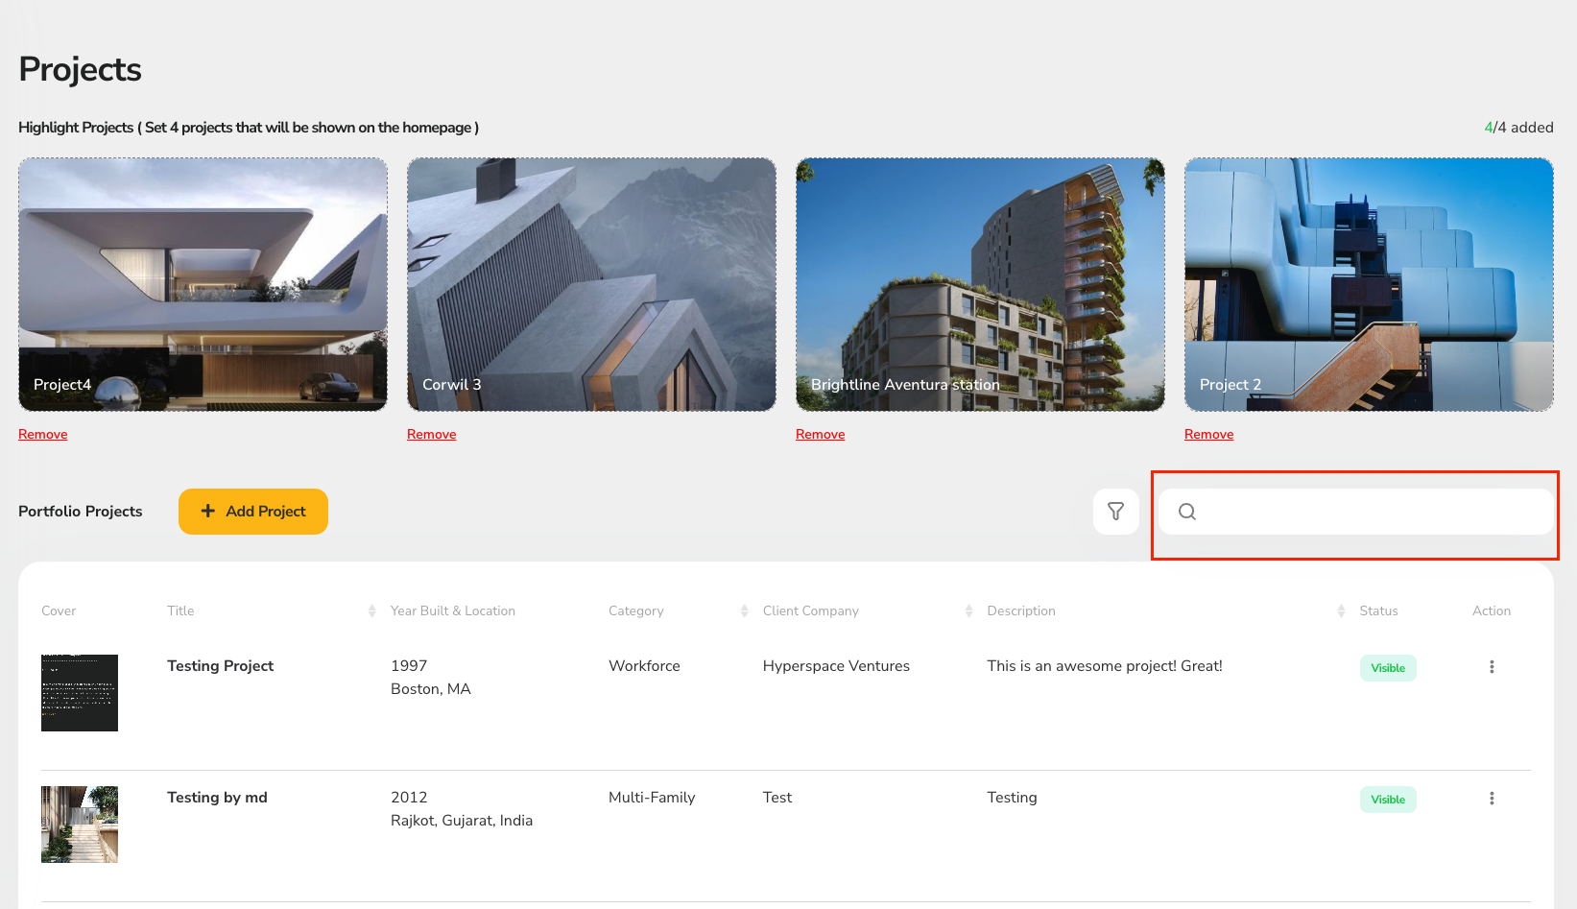
Task: Sort by Category column arrows
Action: tap(744, 611)
